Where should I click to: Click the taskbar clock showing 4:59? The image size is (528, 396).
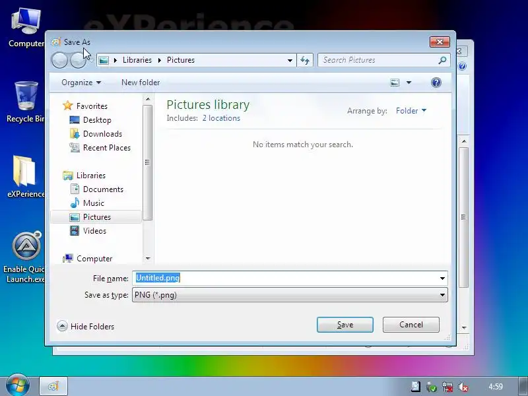click(x=496, y=387)
